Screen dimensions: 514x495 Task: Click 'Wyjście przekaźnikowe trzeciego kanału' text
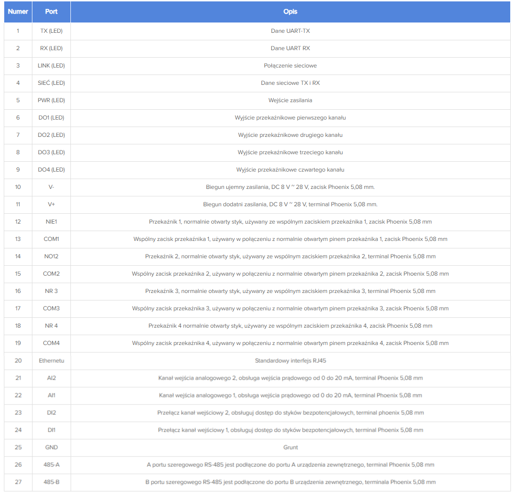[x=291, y=152]
